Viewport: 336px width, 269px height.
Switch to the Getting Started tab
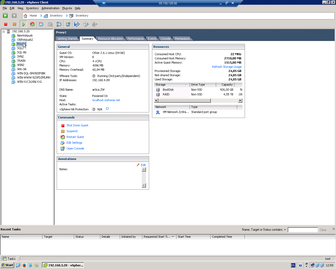pos(67,39)
